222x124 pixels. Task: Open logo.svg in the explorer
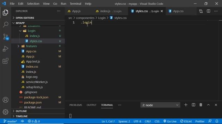(x=32, y=77)
